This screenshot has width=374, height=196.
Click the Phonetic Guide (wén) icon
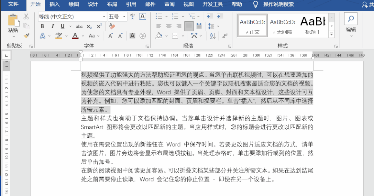click(x=132, y=17)
